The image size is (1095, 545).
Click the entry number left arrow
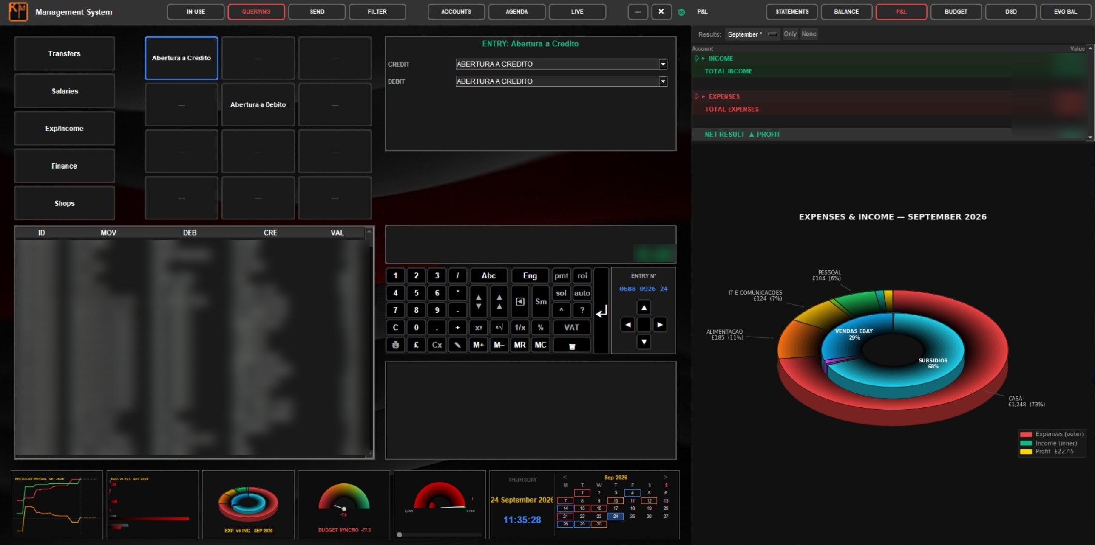[x=627, y=325]
